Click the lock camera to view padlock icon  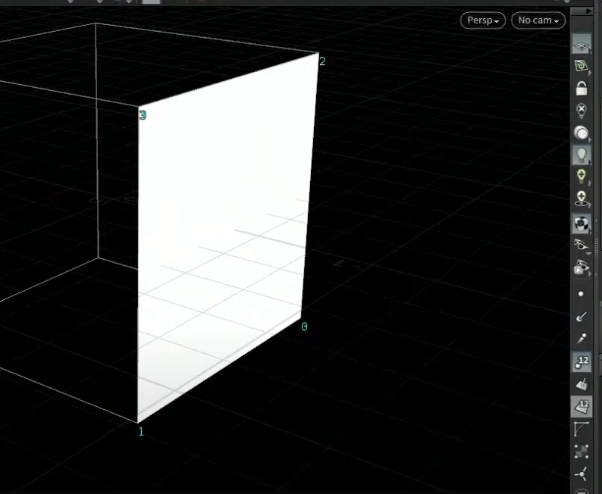(x=582, y=89)
